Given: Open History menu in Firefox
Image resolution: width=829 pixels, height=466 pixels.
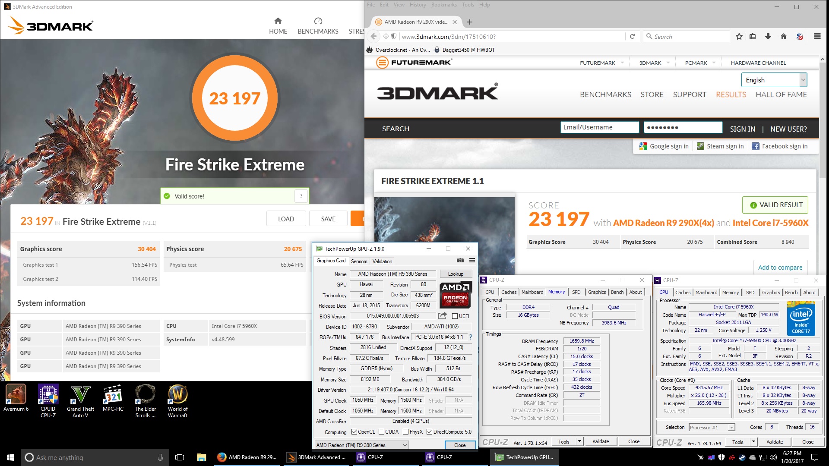Looking at the screenshot, I should coord(418,5).
